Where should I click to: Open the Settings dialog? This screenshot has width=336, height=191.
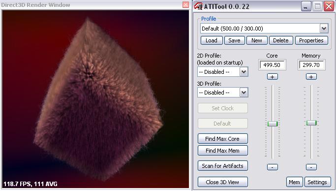tap(317, 182)
